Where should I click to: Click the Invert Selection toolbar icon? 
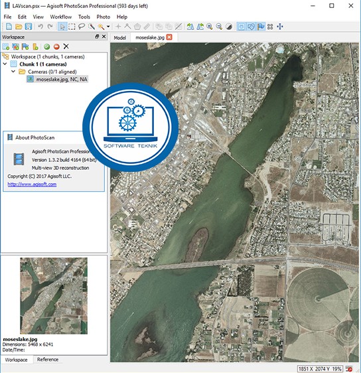tap(179, 27)
